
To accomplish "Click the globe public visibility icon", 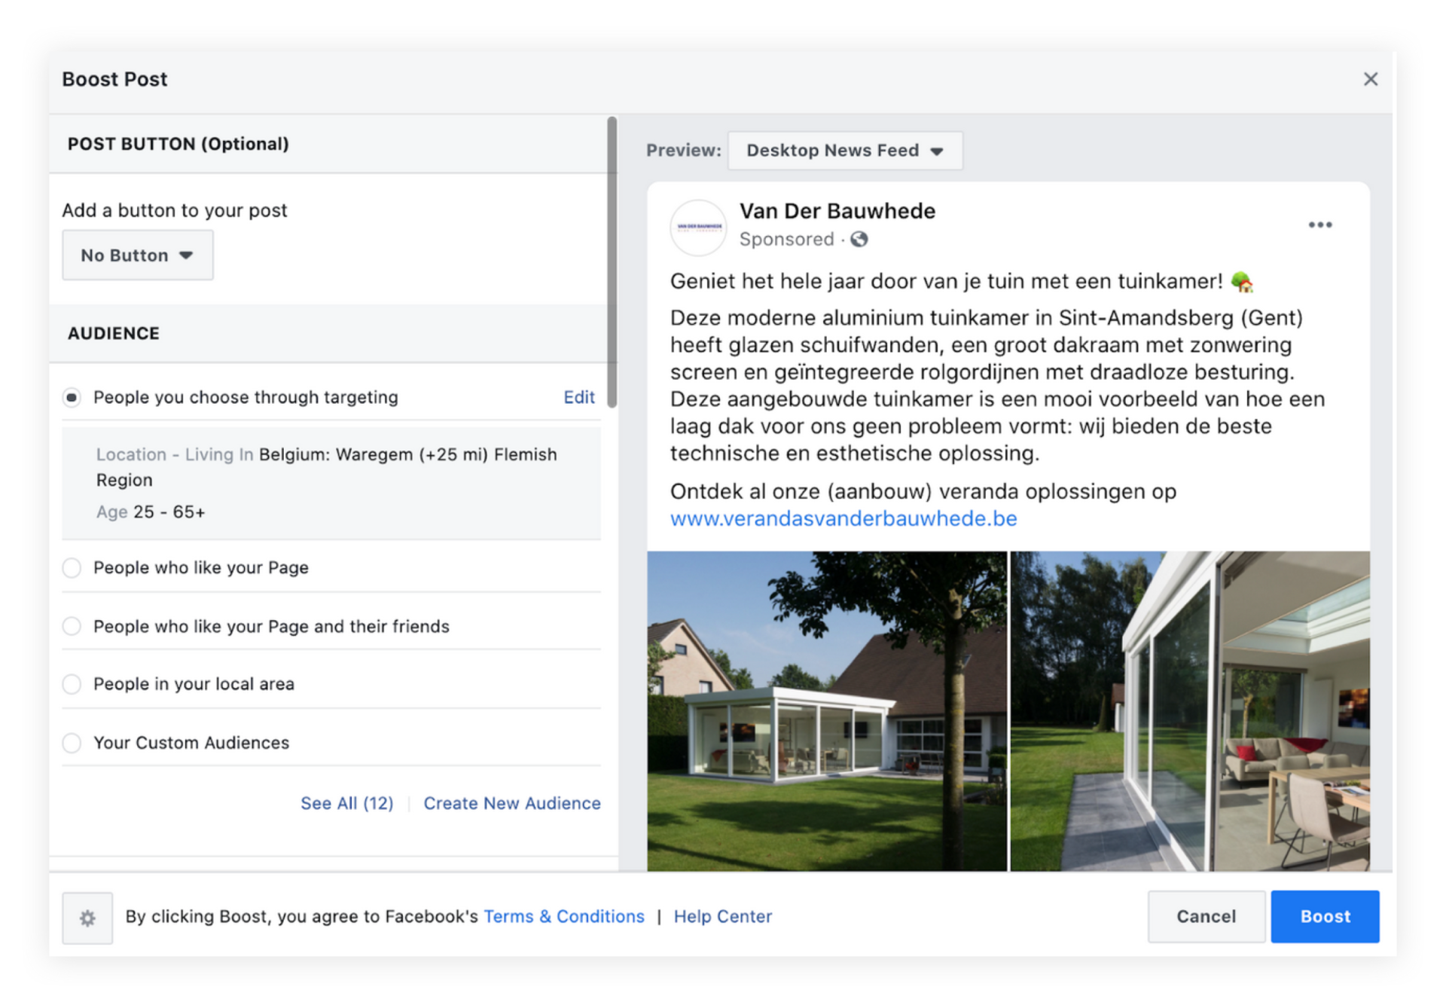I will (859, 240).
